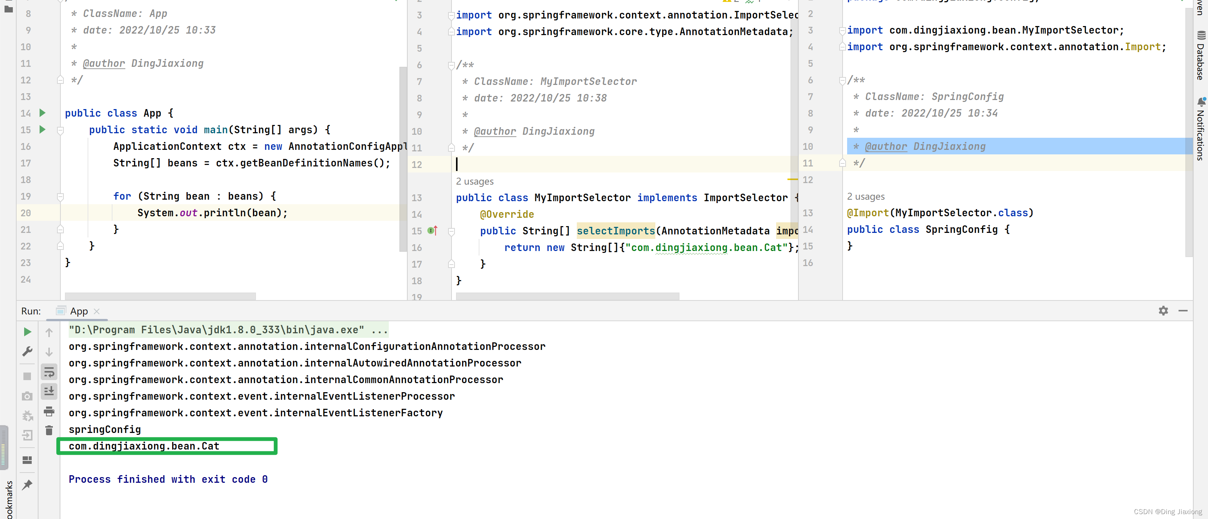Print console output with printer icon
The width and height of the screenshot is (1208, 519).
pyautogui.click(x=49, y=412)
